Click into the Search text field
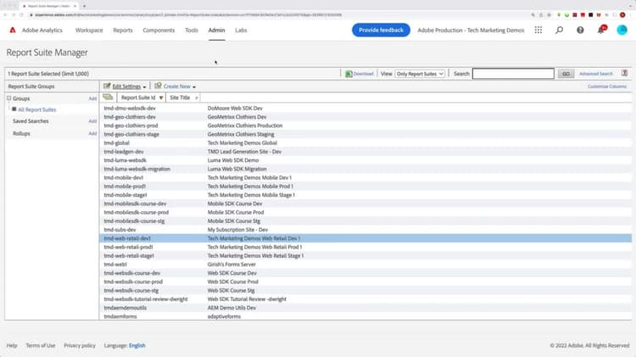 (x=513, y=74)
